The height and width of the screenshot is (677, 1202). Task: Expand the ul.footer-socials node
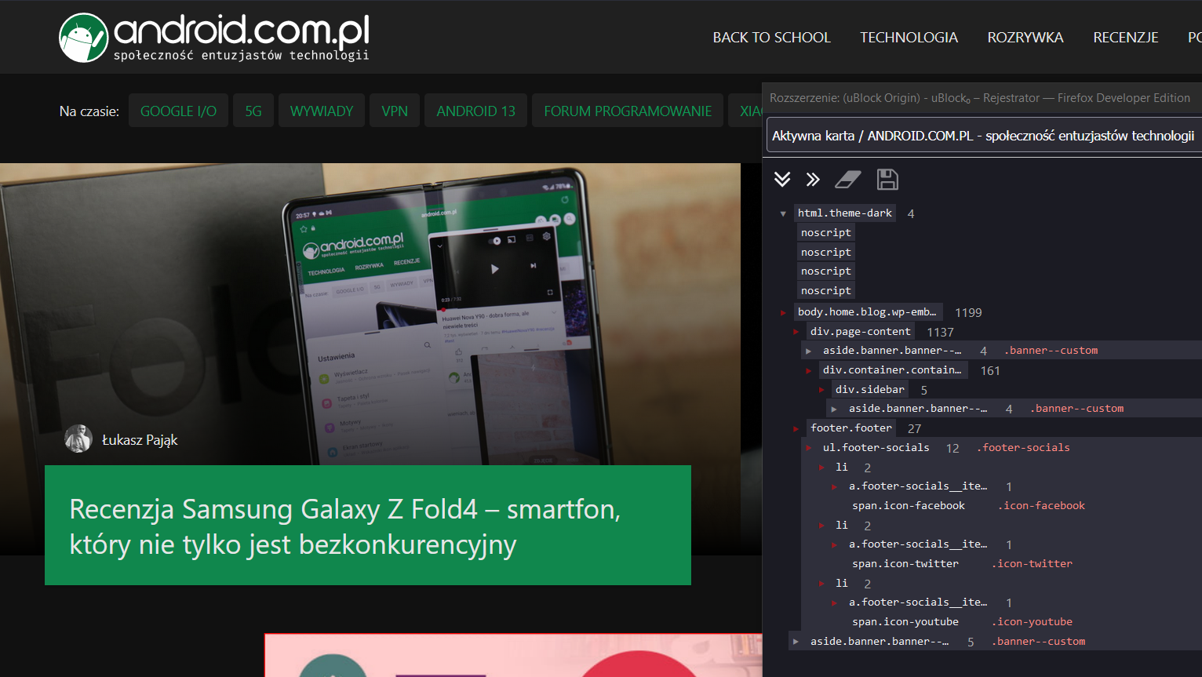click(807, 447)
